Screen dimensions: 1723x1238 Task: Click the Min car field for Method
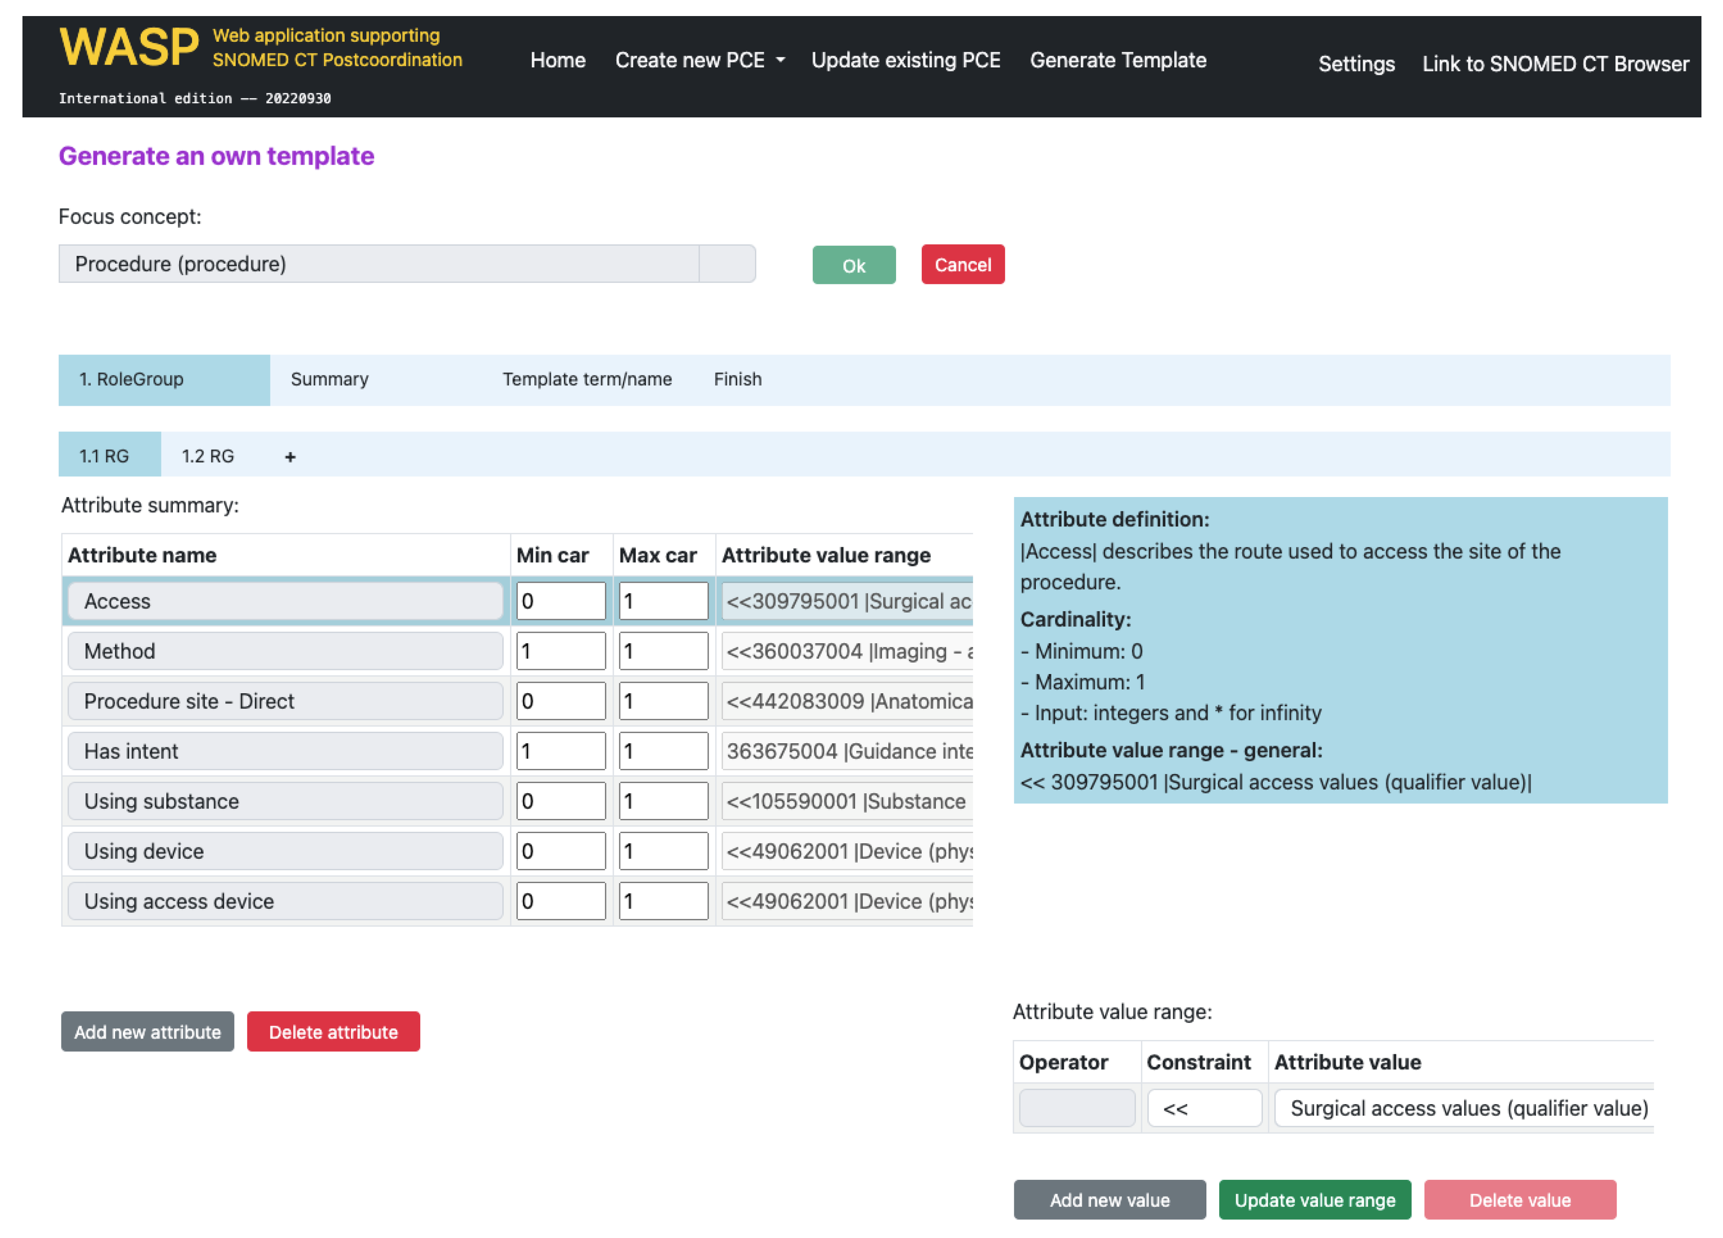point(561,651)
